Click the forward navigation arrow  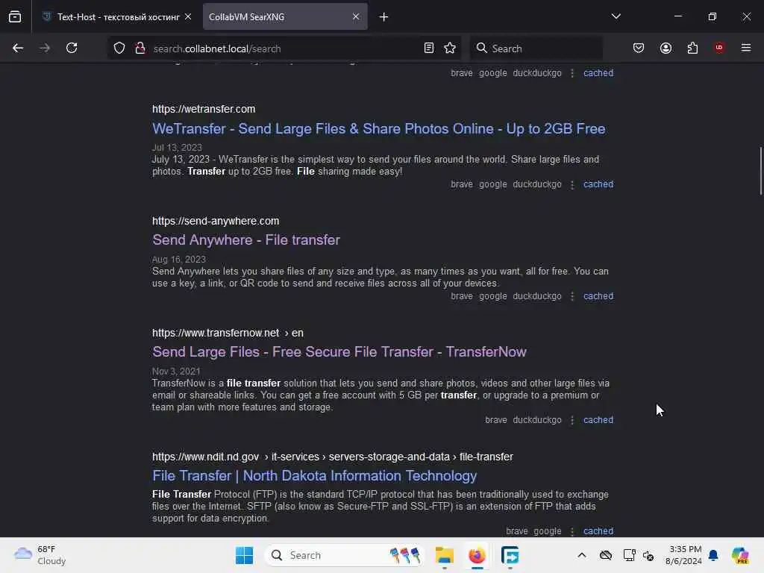pyautogui.click(x=45, y=48)
